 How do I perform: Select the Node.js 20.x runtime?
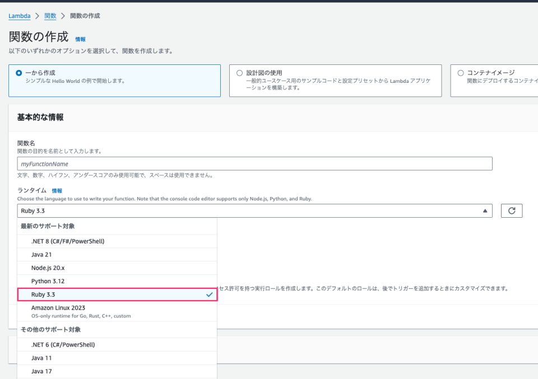click(x=112, y=268)
